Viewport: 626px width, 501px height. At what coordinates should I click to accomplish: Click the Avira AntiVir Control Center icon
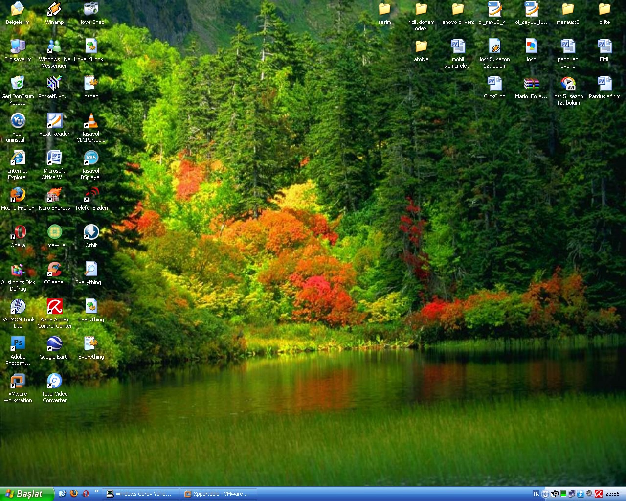(54, 307)
